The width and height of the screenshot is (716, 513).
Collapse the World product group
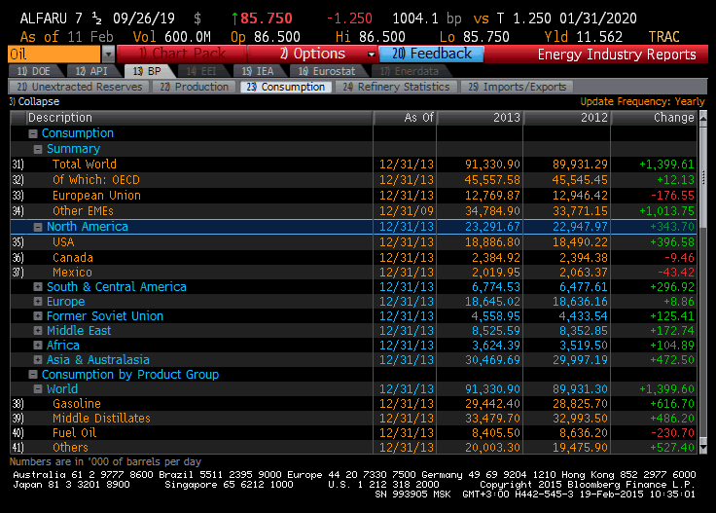click(x=38, y=389)
